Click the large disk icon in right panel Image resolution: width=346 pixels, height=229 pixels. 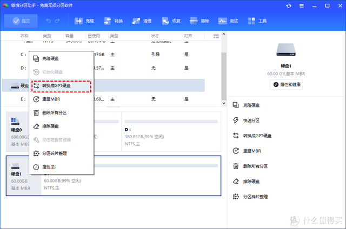pos(286,50)
